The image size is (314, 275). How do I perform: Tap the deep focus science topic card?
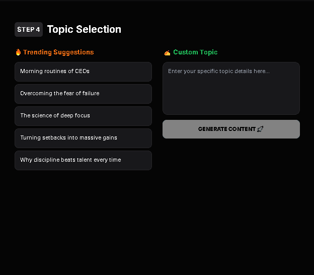pos(83,116)
